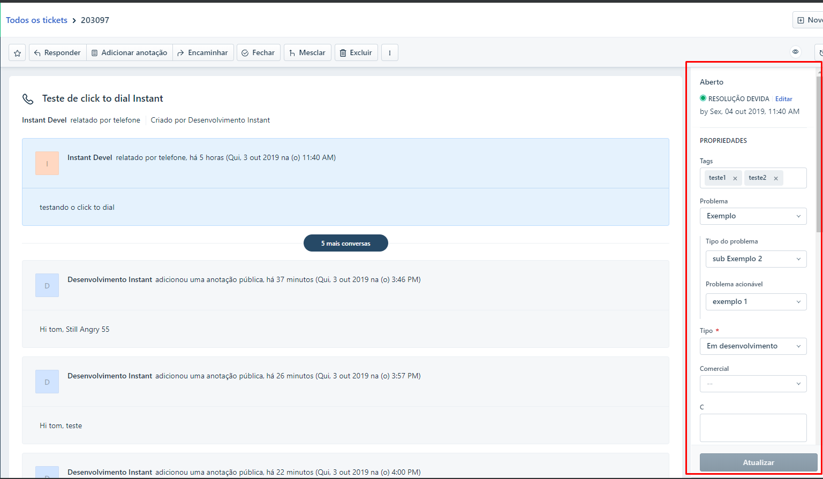Image resolution: width=823 pixels, height=479 pixels.
Task: Click the Atualizar update button
Action: [758, 462]
